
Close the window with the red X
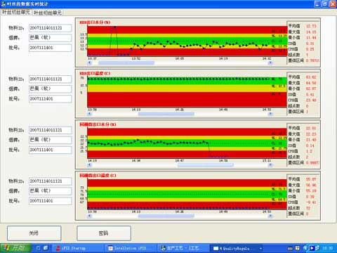click(x=333, y=4)
